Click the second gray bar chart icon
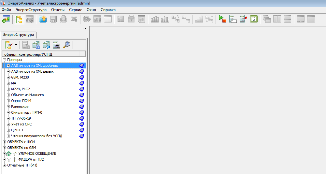This screenshot has height=174, width=326. click(x=165, y=19)
